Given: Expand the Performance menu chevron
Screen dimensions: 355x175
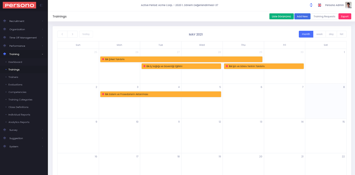Looking at the screenshot, I should point(42,46).
